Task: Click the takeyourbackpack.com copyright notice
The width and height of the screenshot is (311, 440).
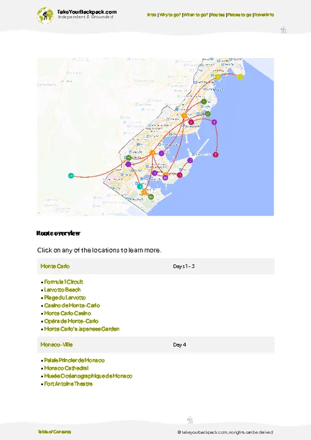Action: pos(225,432)
